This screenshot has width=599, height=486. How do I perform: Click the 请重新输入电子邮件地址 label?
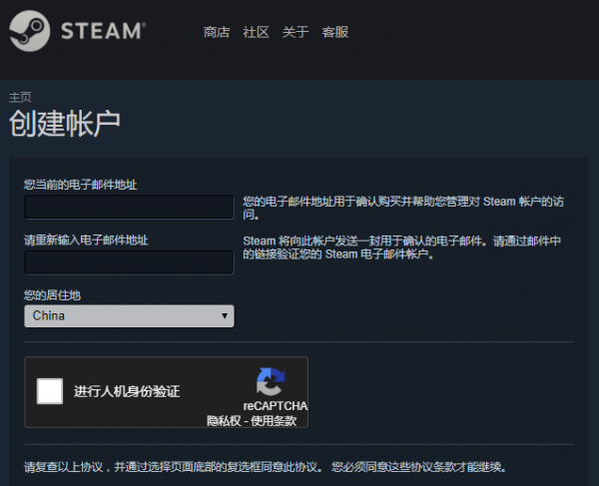click(87, 241)
